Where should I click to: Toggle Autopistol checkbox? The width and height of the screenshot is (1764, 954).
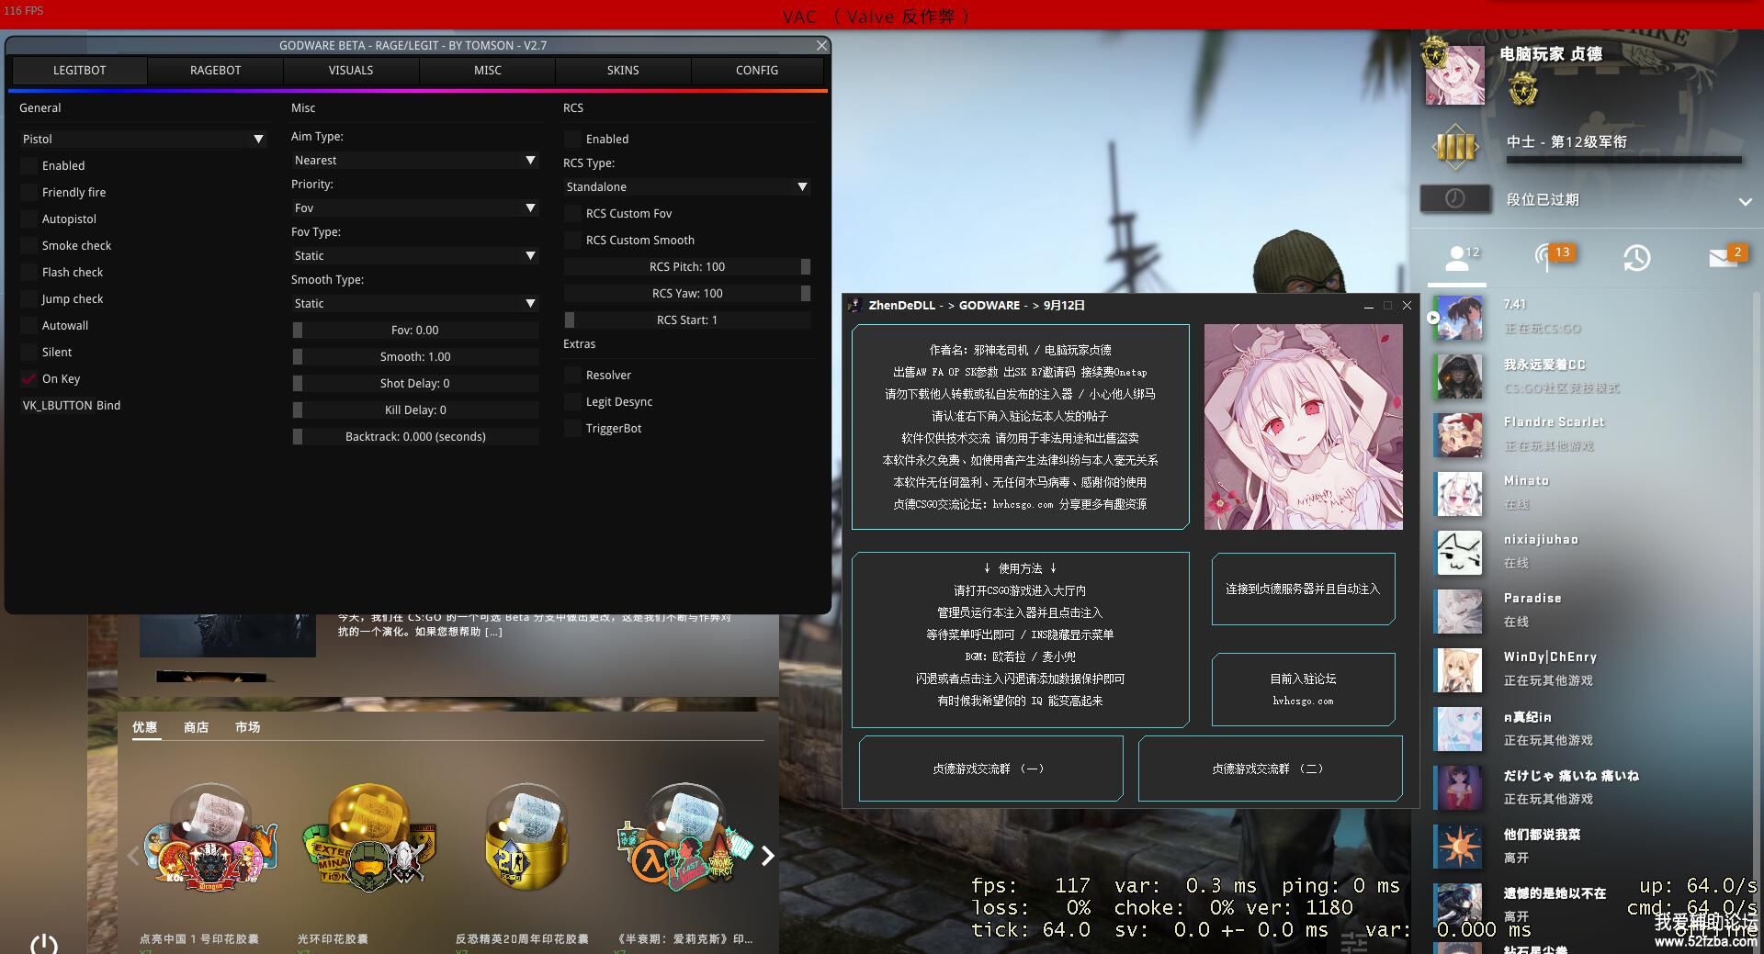[x=29, y=219]
